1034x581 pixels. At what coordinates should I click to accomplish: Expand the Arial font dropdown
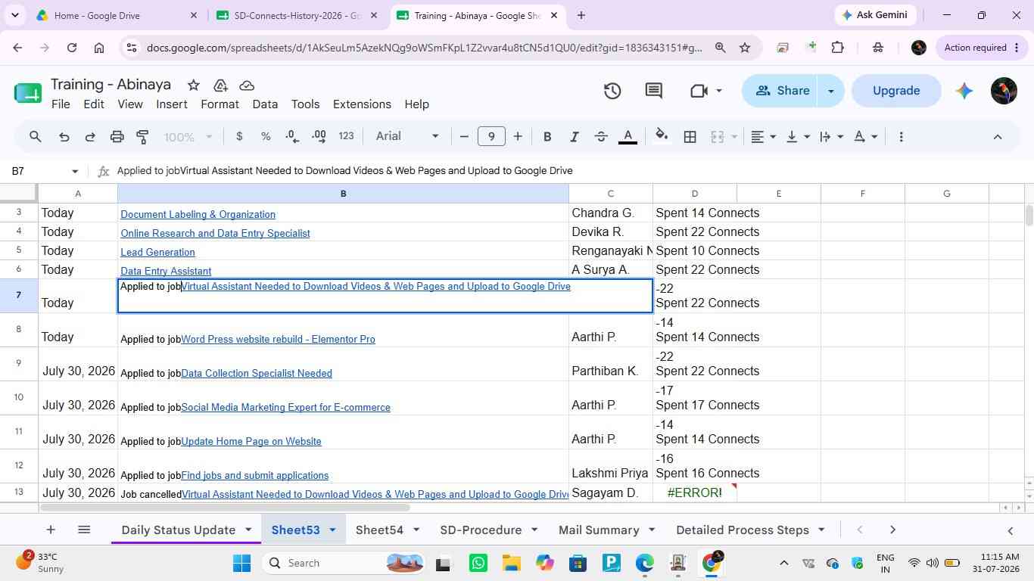pos(408,136)
